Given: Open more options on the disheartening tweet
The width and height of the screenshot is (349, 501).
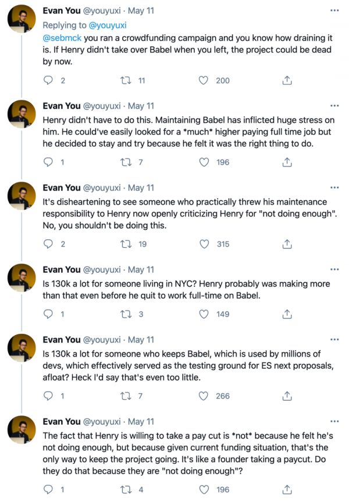Looking at the screenshot, I should (334, 188).
